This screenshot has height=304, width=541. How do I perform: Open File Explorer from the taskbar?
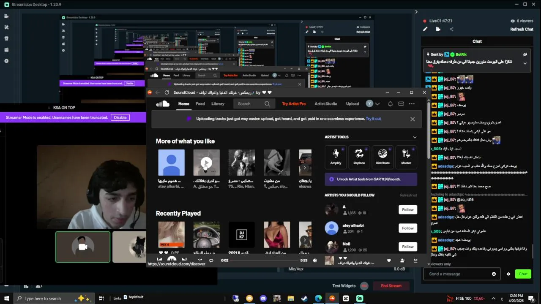(291, 299)
